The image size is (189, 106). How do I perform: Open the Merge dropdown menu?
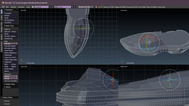[11, 79]
